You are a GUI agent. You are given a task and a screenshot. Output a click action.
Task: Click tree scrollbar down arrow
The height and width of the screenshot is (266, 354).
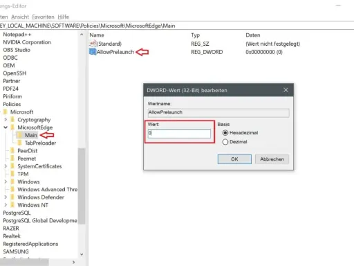pos(82,254)
